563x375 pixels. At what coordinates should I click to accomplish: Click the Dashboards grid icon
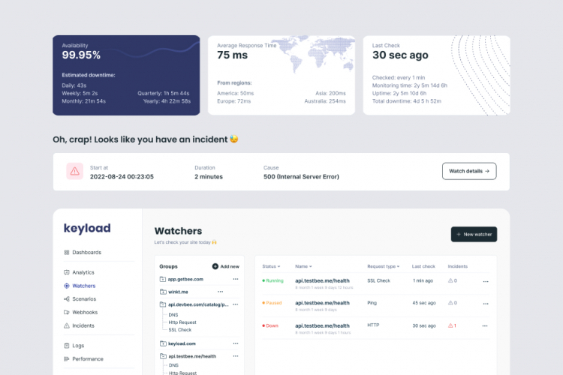[66, 252]
